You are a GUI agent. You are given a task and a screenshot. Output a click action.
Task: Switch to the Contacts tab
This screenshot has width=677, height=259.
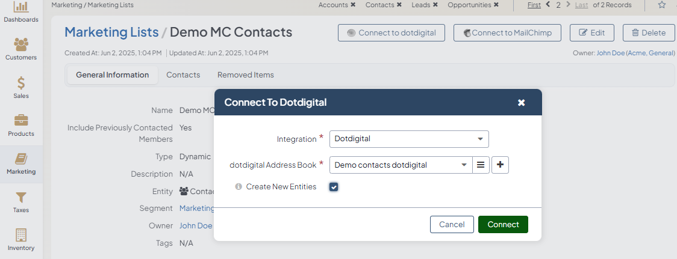point(183,75)
